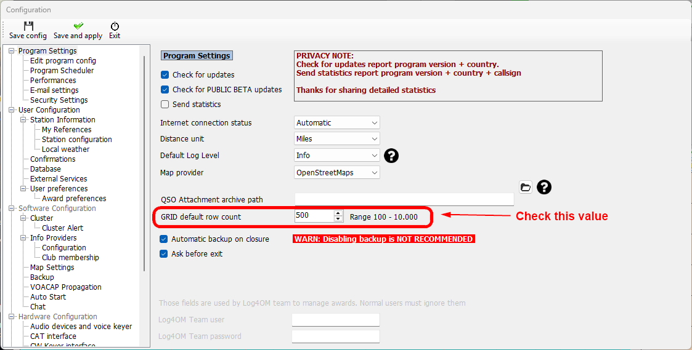The height and width of the screenshot is (350, 692).
Task: Select Database tree item
Action: [x=46, y=169]
